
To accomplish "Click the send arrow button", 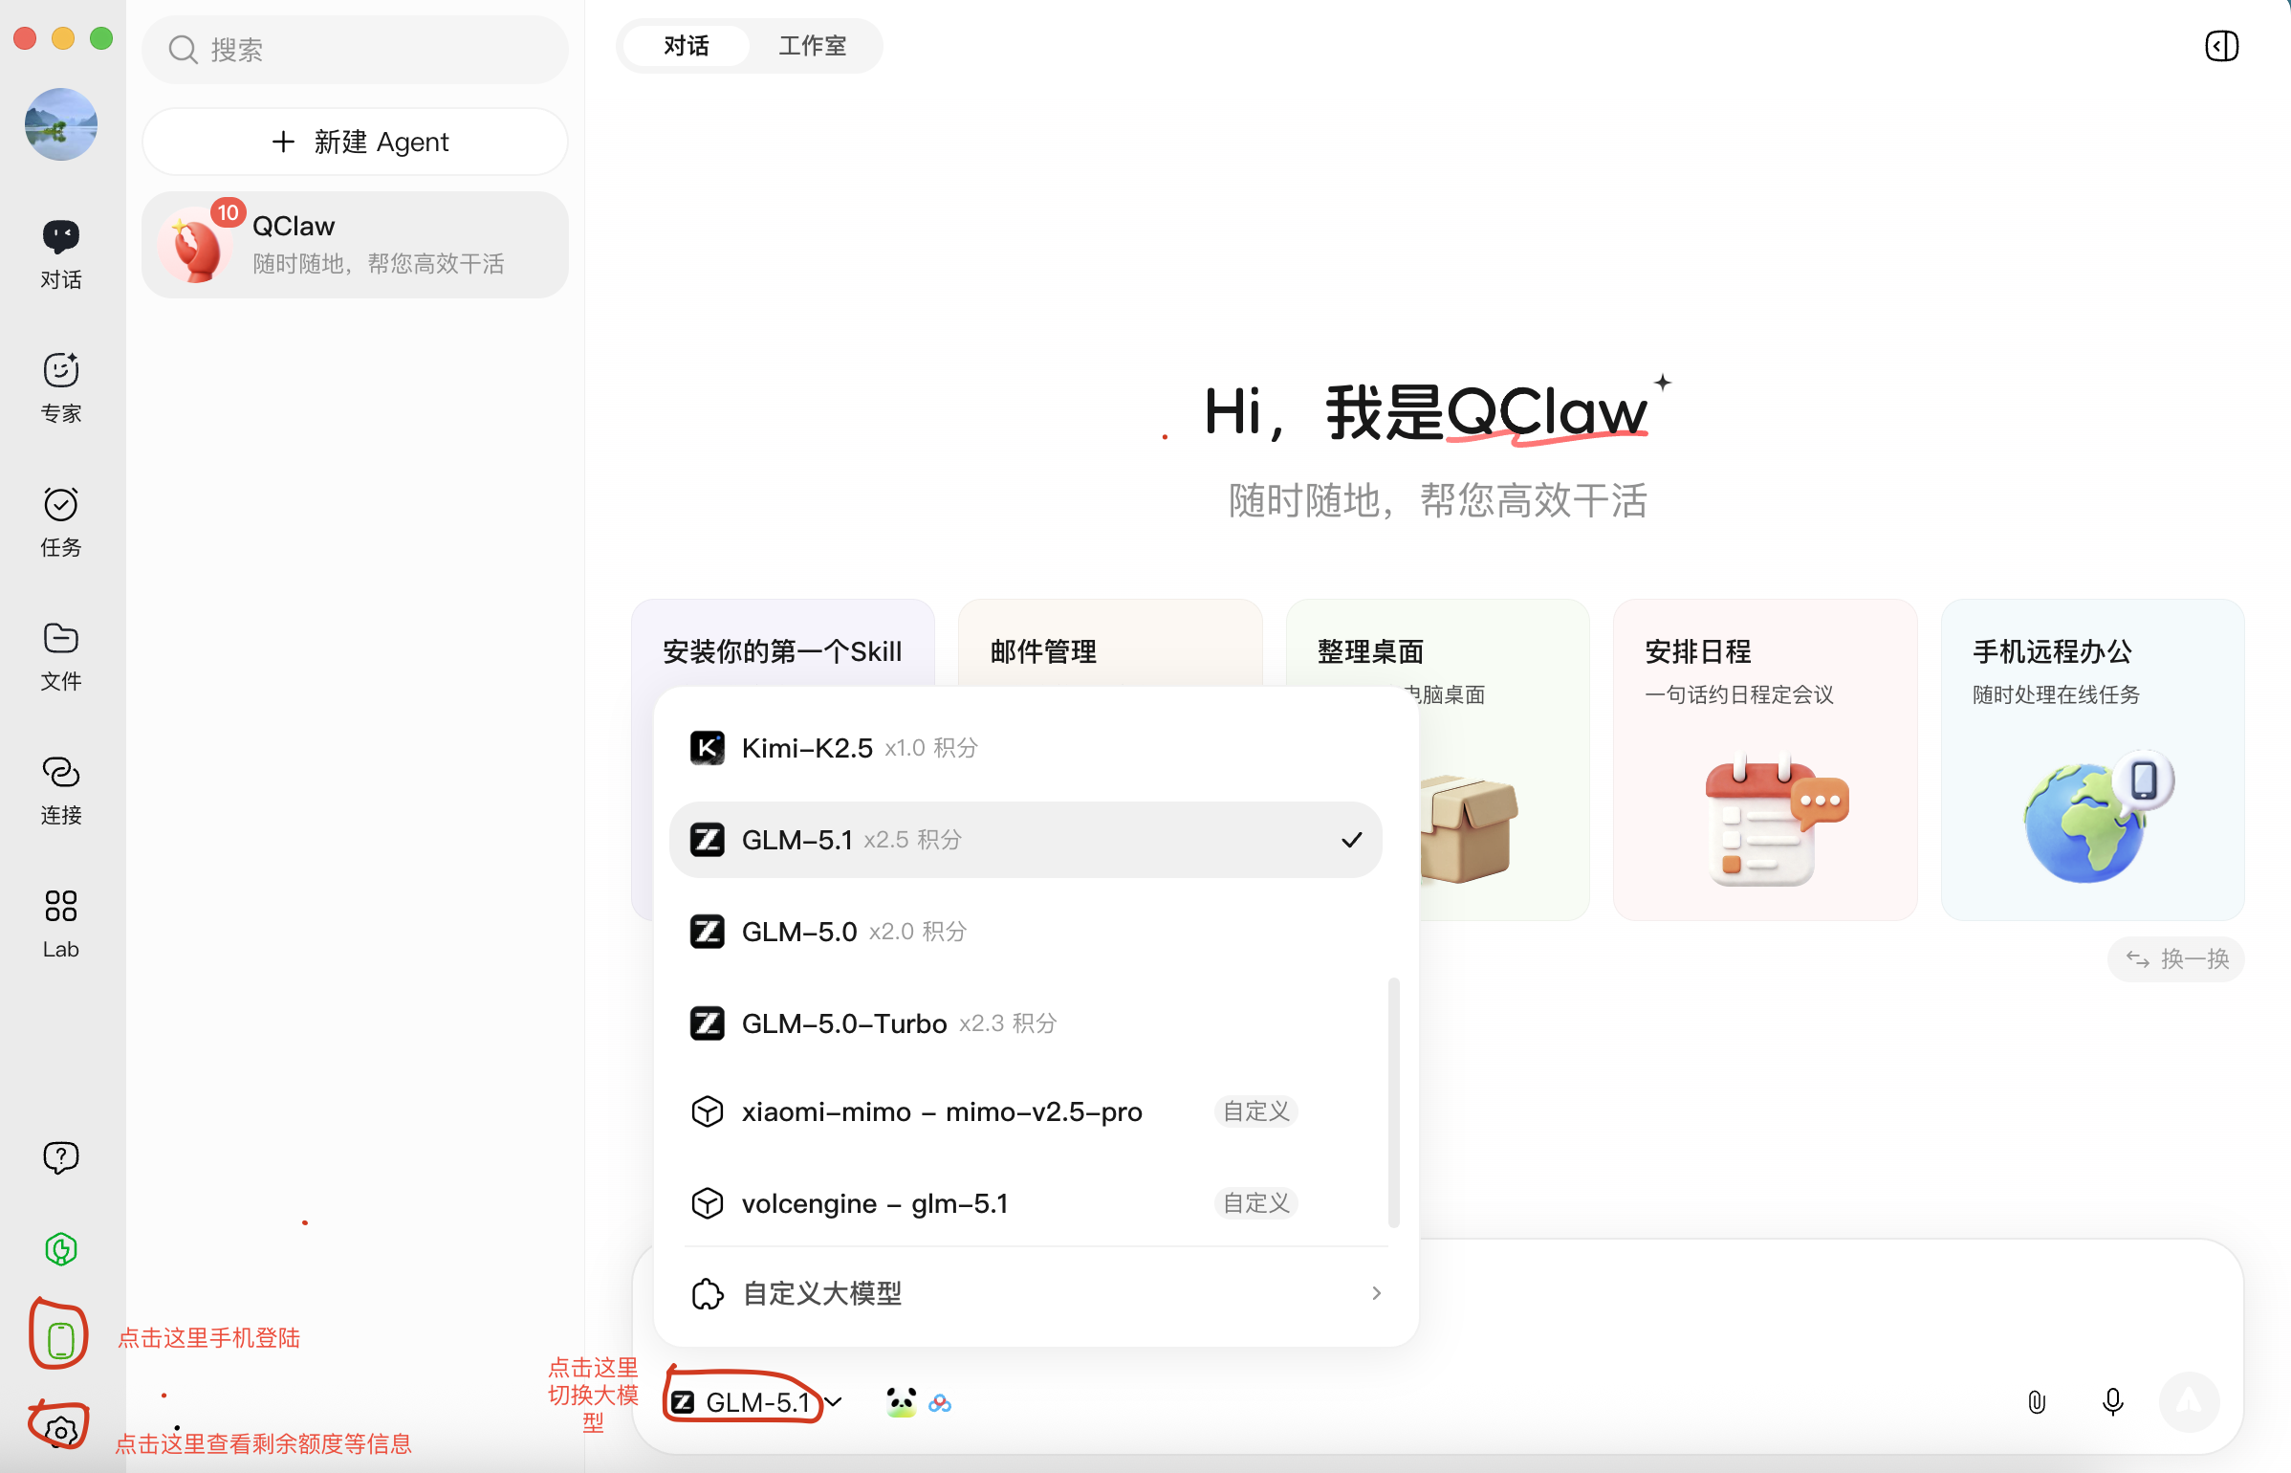I will [x=2190, y=1402].
